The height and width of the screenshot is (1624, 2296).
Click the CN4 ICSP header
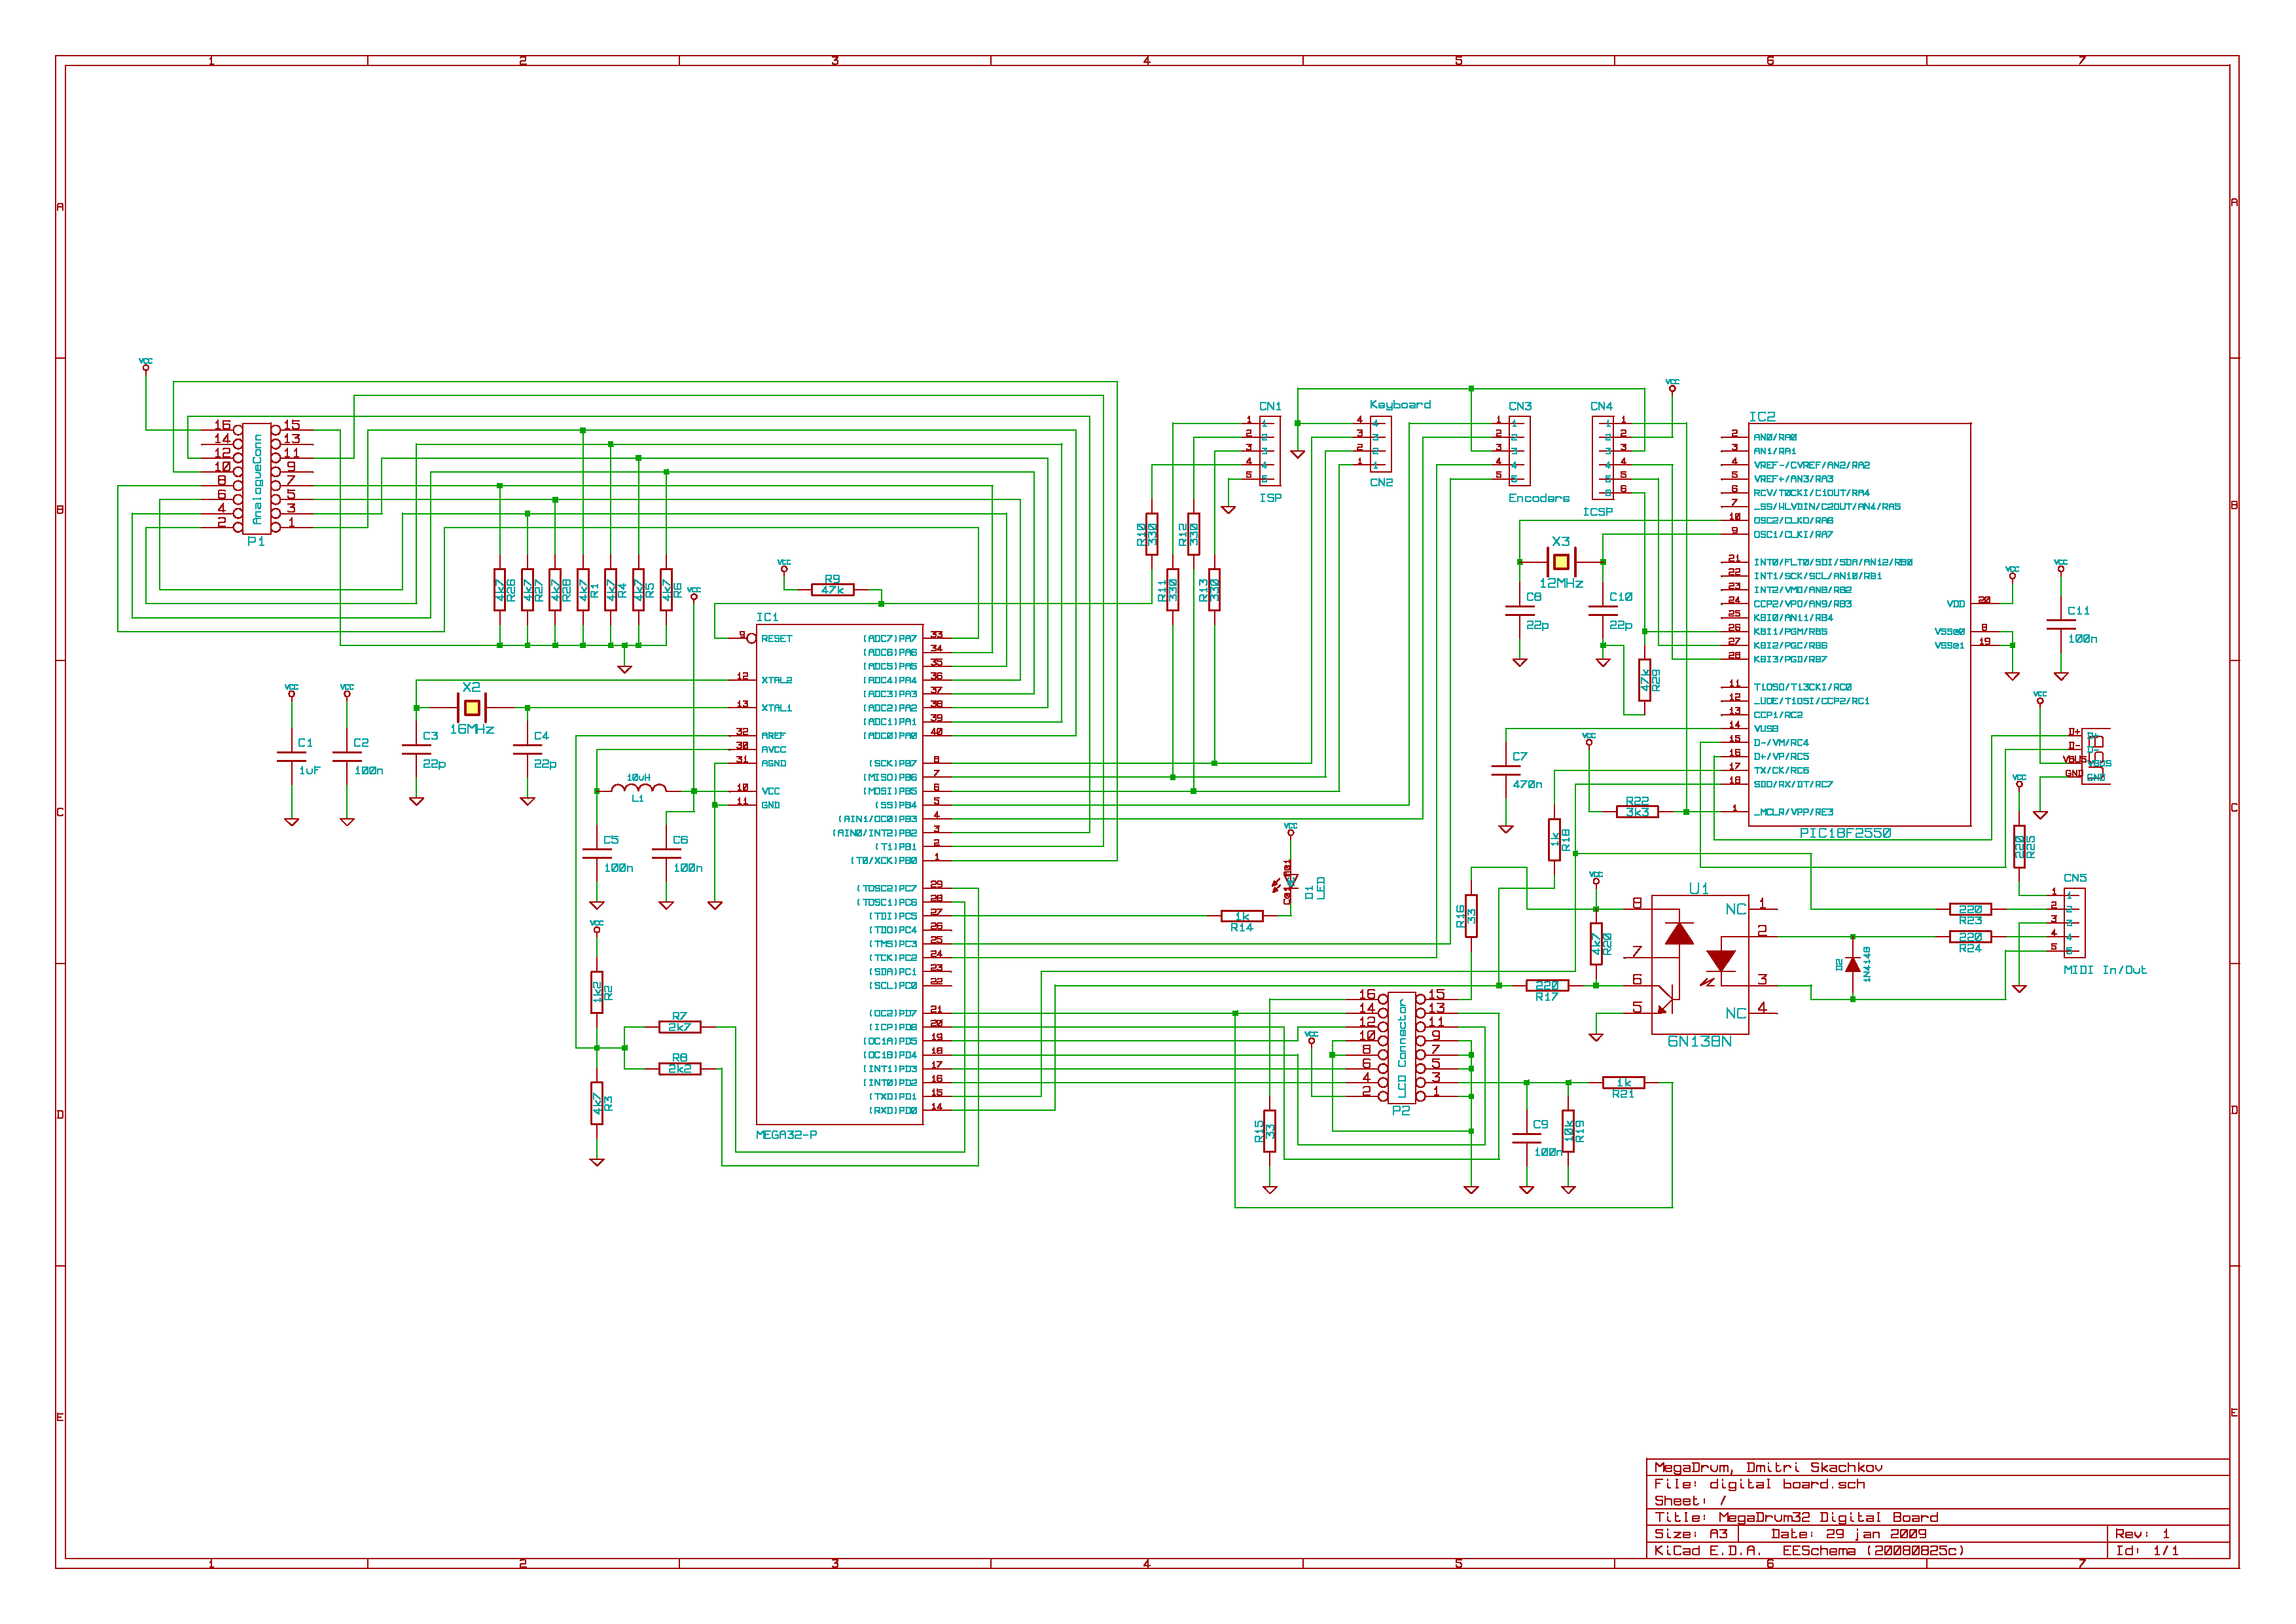[x=1602, y=458]
